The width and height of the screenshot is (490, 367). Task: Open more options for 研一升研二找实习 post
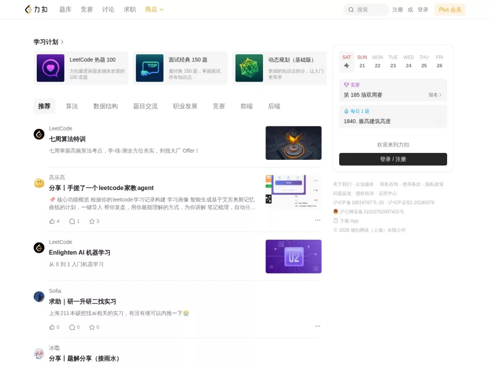[x=318, y=326]
